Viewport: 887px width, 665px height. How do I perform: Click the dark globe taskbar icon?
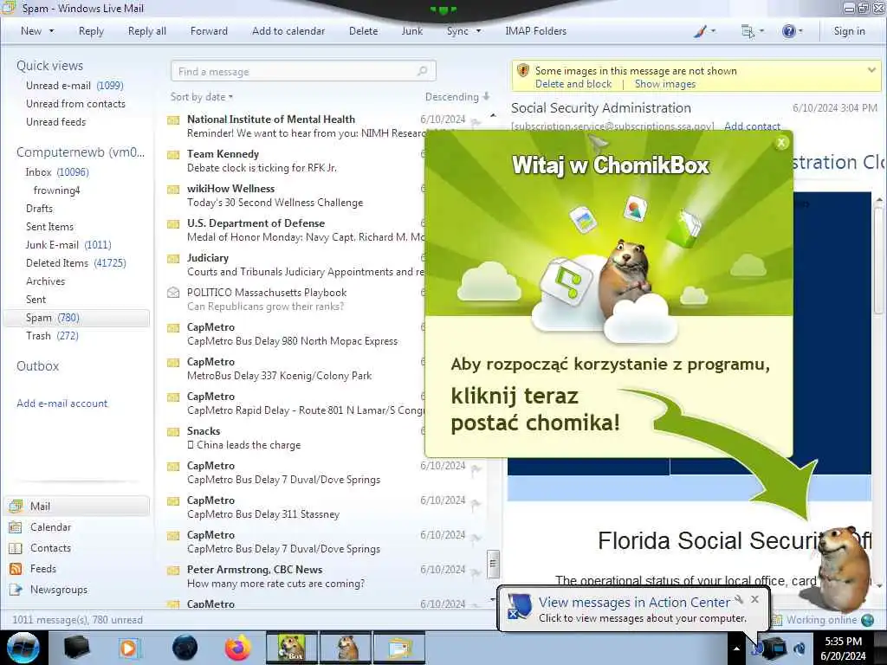click(x=185, y=648)
